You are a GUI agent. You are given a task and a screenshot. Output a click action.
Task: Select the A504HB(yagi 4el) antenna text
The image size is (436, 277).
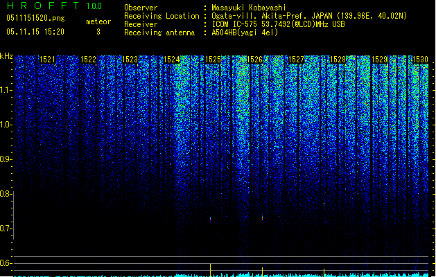245,33
